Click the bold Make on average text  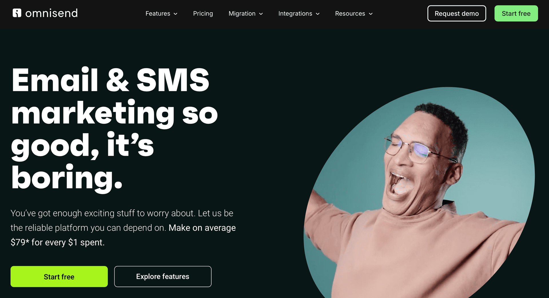[202, 228]
